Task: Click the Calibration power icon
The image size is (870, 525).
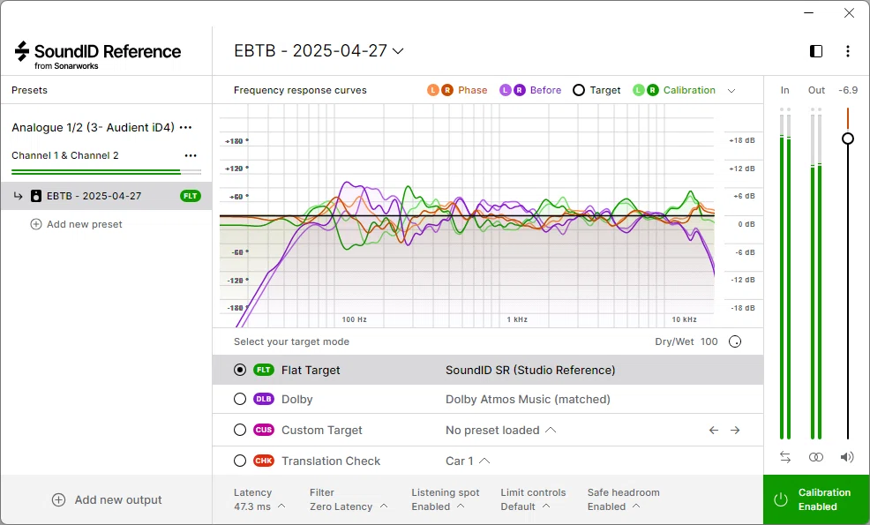Action: pyautogui.click(x=781, y=499)
